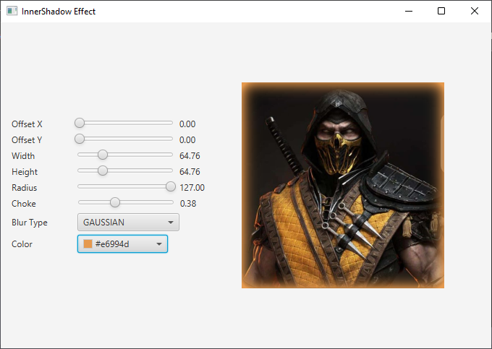Click the Offset Y slider thumb
Screen dimensions: 492x349
click(x=80, y=139)
